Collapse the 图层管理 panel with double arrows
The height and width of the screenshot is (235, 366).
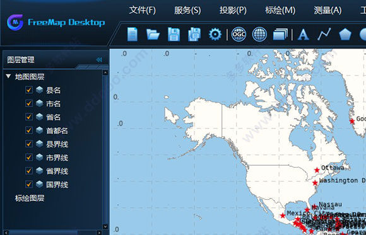pos(99,60)
